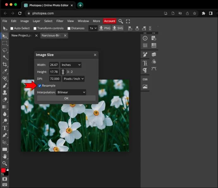Select the Brush tool

point(5,86)
